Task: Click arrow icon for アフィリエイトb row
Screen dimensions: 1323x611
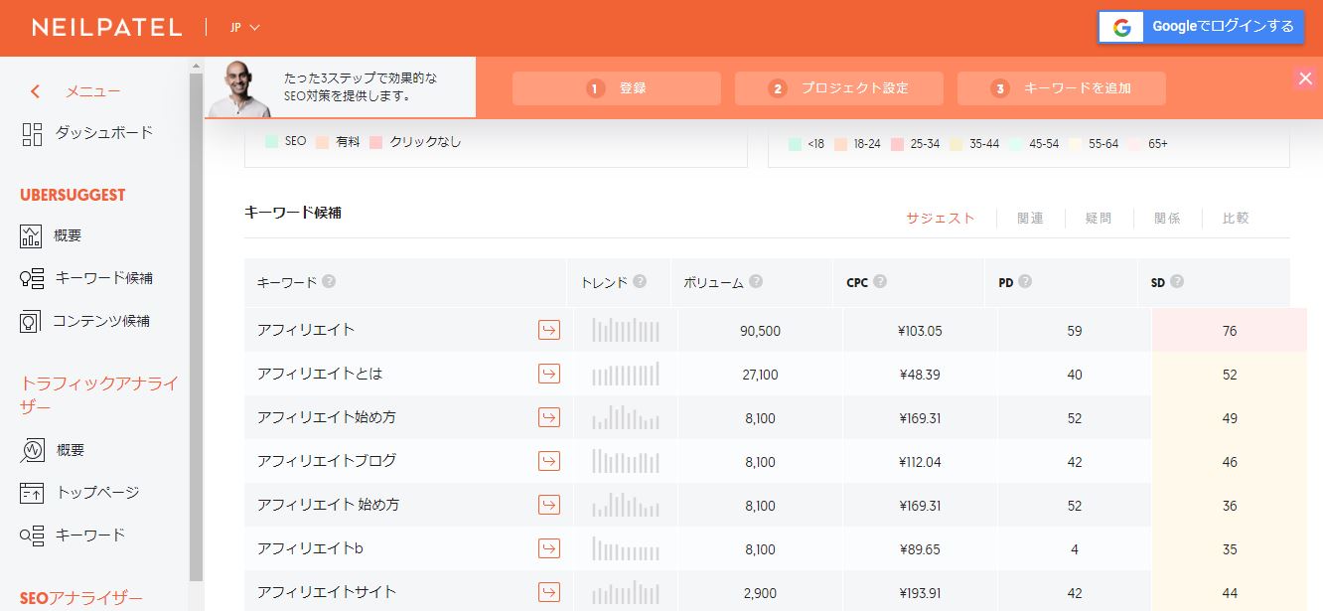Action: coord(548,548)
